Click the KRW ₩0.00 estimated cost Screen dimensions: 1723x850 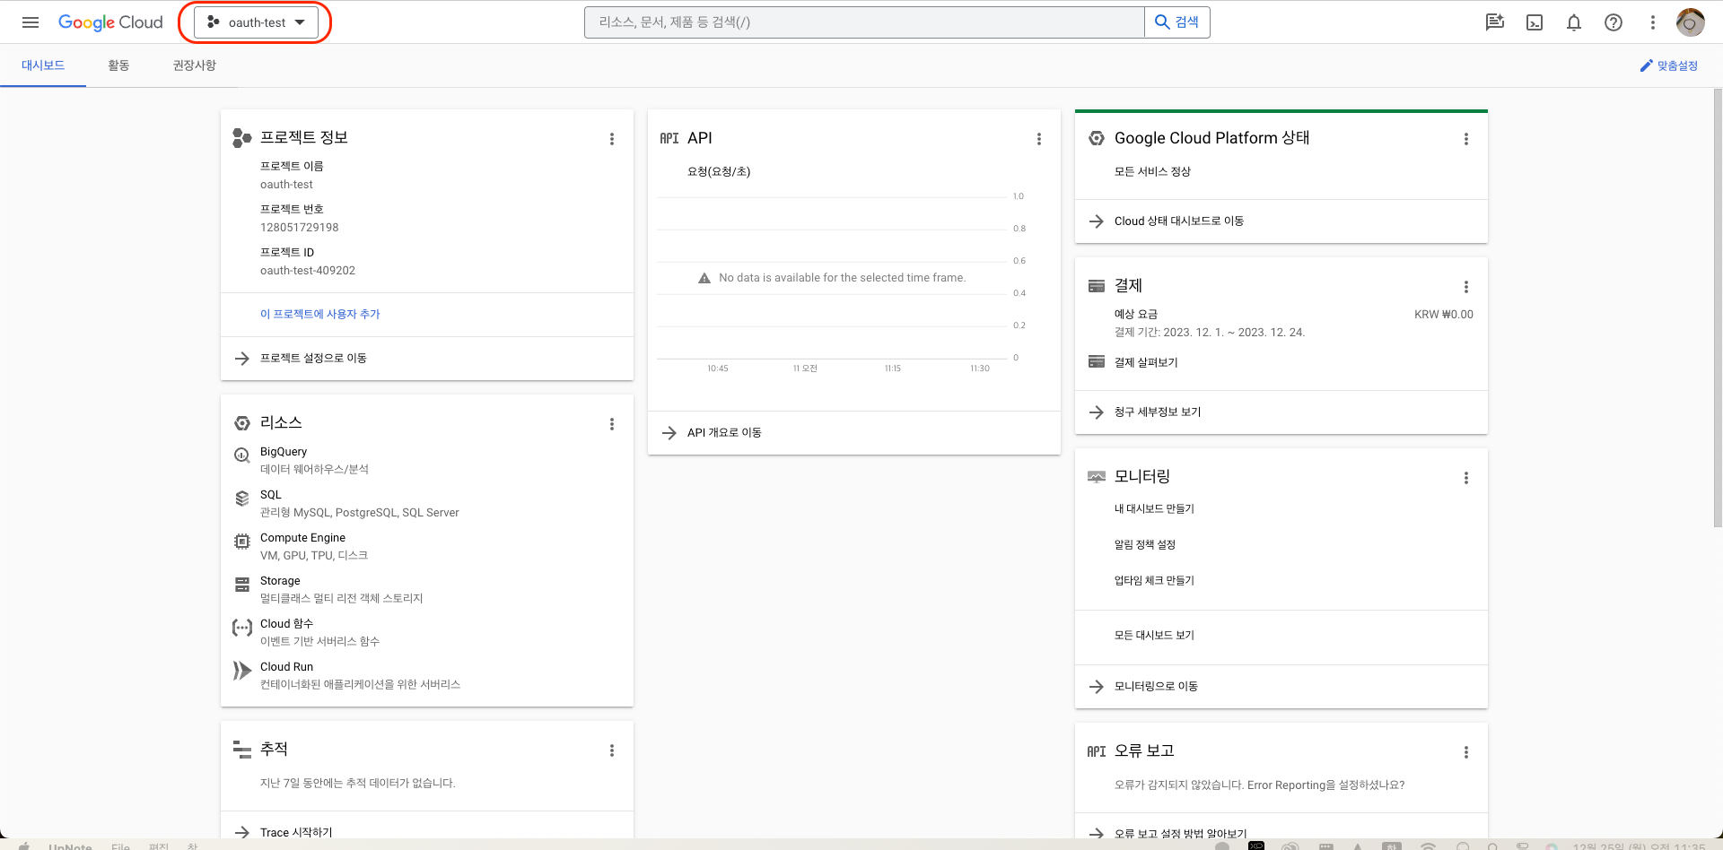[1444, 315]
